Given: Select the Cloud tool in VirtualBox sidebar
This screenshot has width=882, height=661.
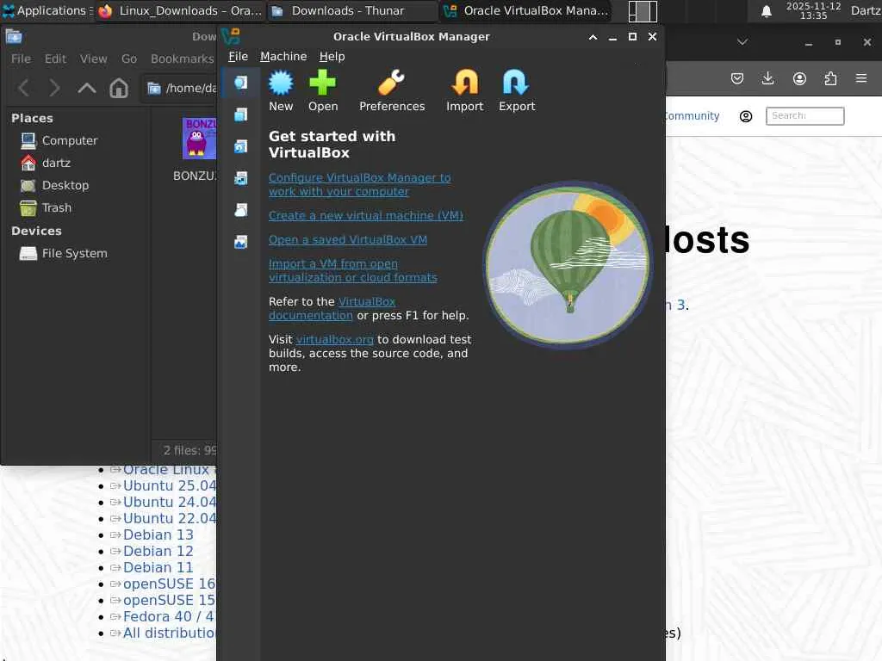Looking at the screenshot, I should coord(241,210).
